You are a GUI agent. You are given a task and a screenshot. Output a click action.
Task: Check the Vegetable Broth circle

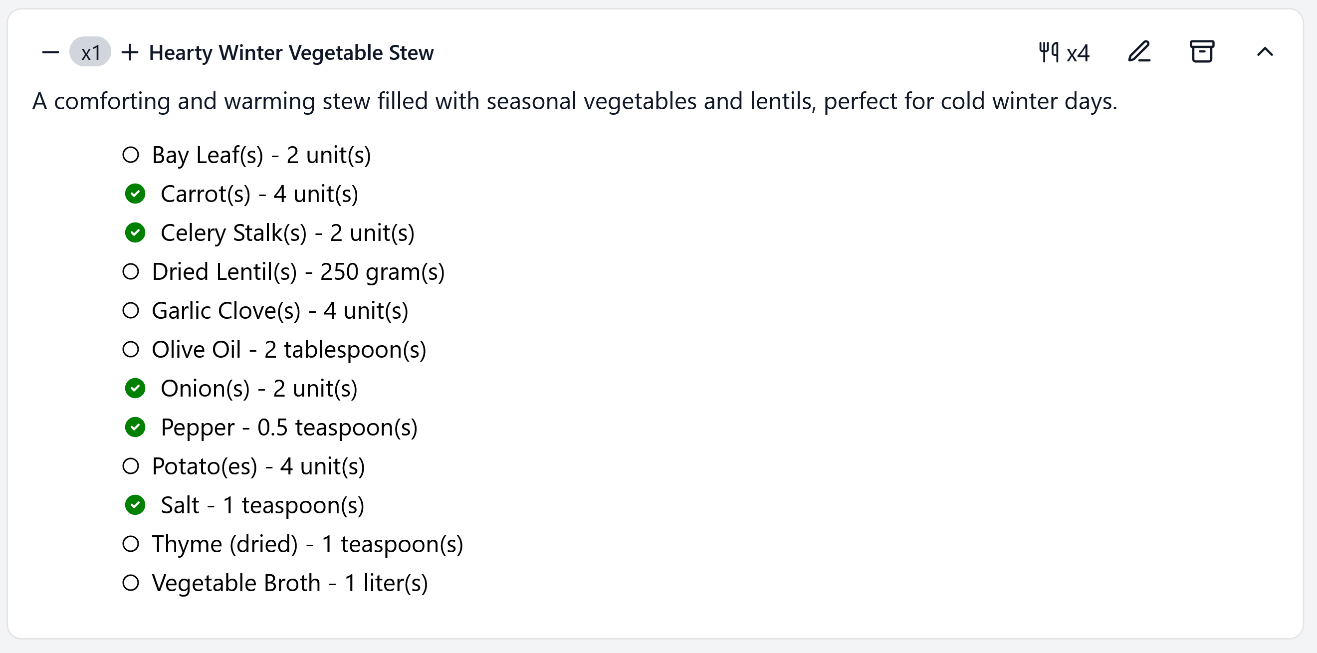click(131, 583)
